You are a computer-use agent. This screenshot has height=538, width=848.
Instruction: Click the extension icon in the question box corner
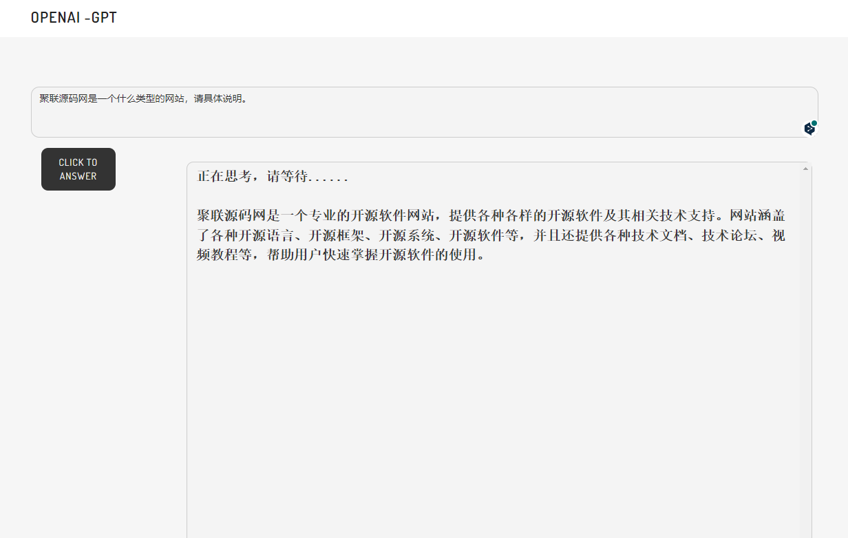pos(810,128)
